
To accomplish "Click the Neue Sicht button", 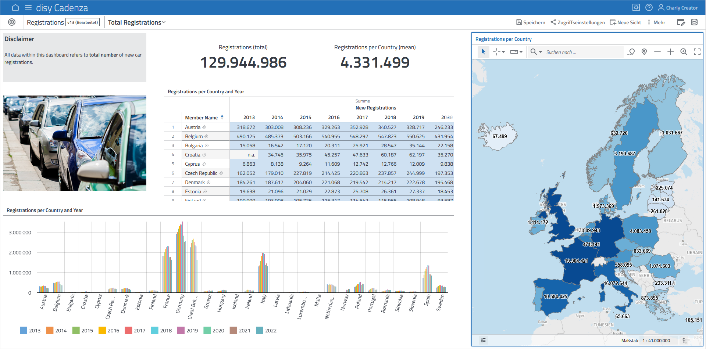I will [625, 22].
